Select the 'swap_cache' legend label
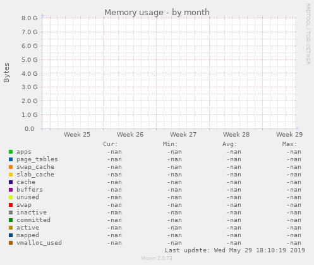The image size is (314, 265). (35, 167)
